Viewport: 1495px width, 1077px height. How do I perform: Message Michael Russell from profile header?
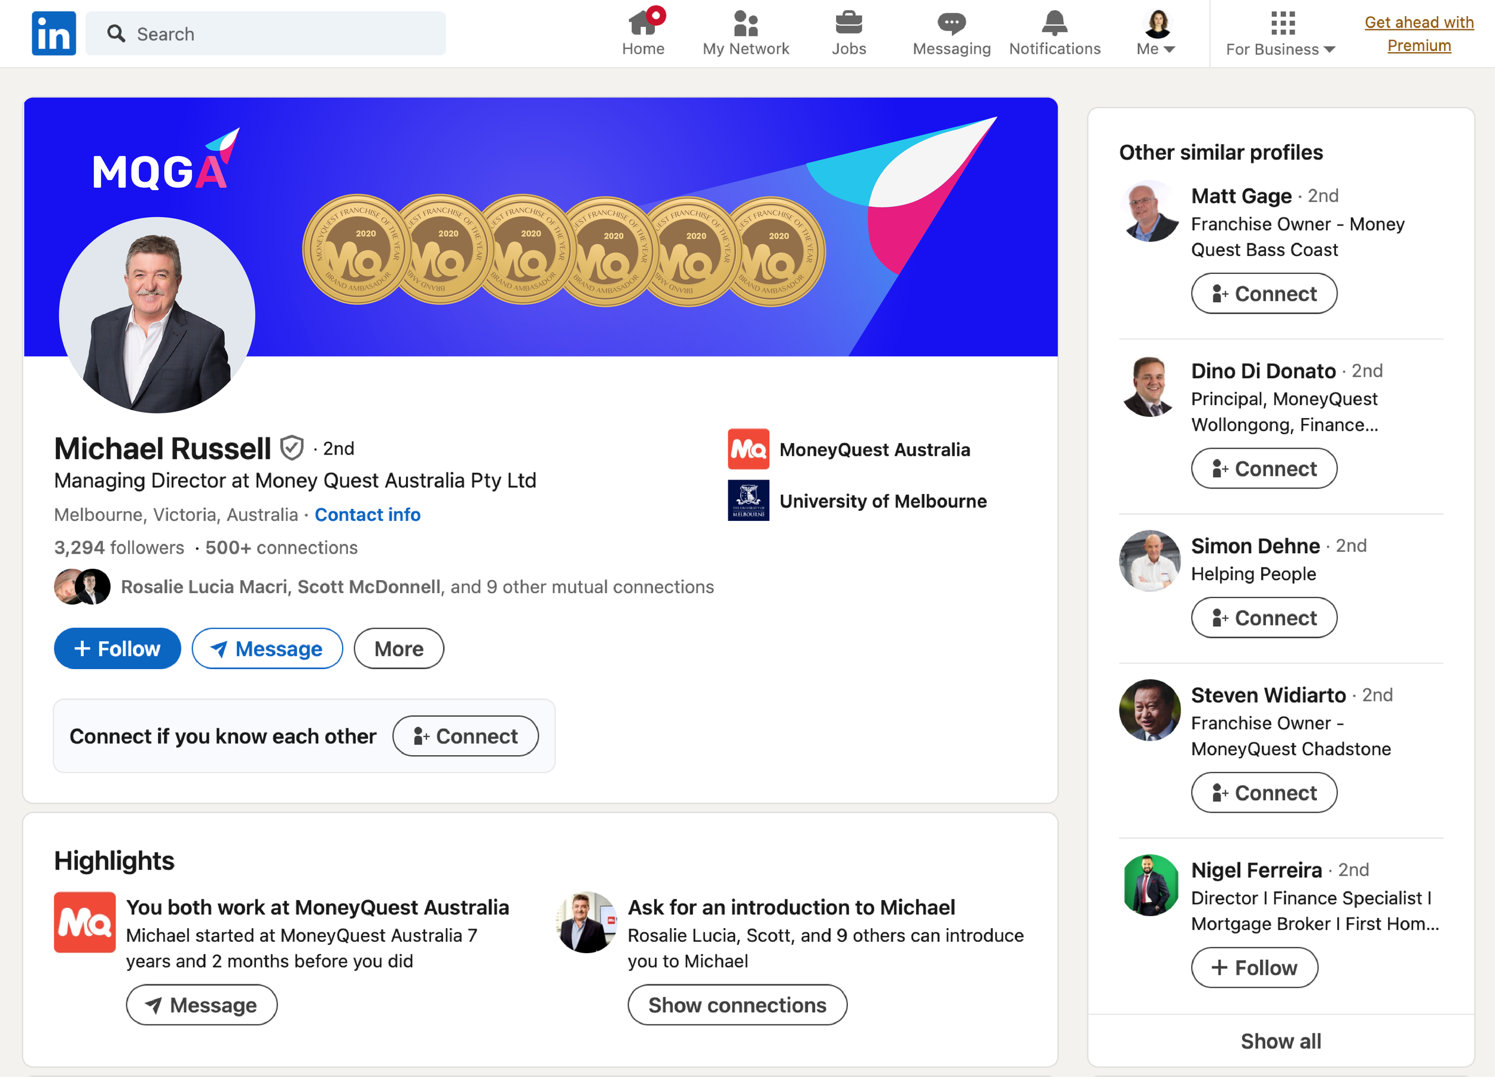point(267,649)
